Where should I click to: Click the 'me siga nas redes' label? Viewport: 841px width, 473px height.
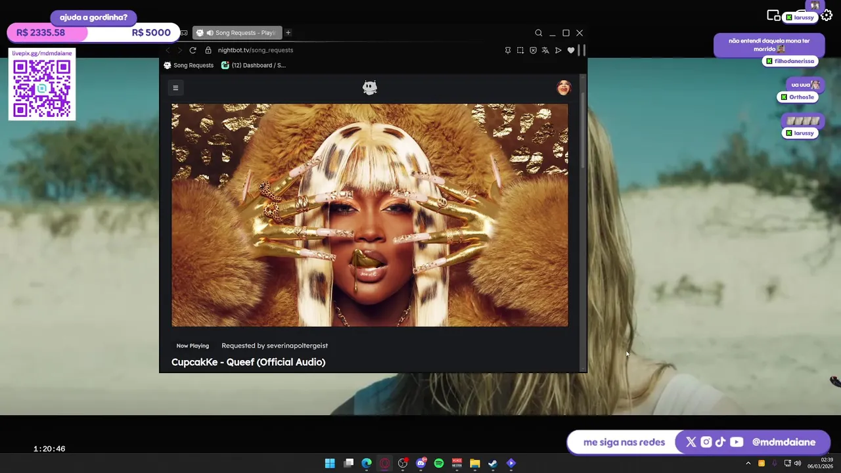[x=624, y=442]
